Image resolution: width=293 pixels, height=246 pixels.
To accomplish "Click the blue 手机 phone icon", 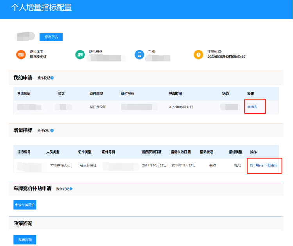I will tap(139, 55).
